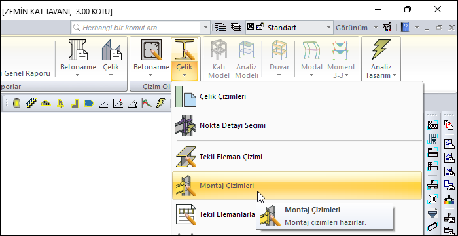458x236 pixels.
Task: Select Nokta Detayı Seçimi menu entry
Action: 297,125
